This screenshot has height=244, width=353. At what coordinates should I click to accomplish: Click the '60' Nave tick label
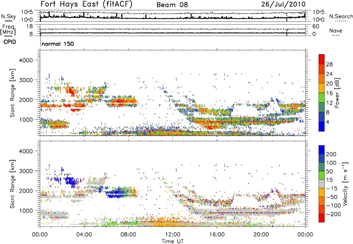[316, 26]
